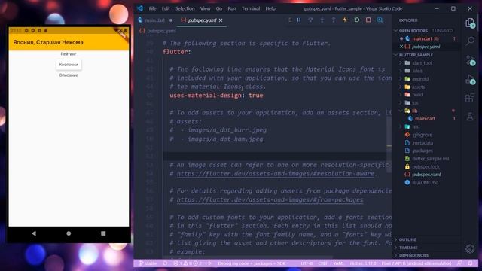Viewport: 482px width, 271px height.
Task: Open the Edit menu
Action: 166,8
